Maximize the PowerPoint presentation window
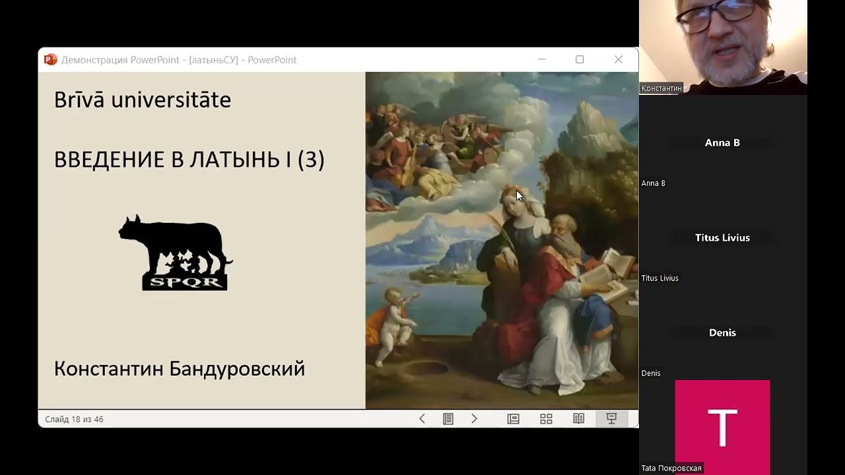This screenshot has width=845, height=475. point(580,59)
